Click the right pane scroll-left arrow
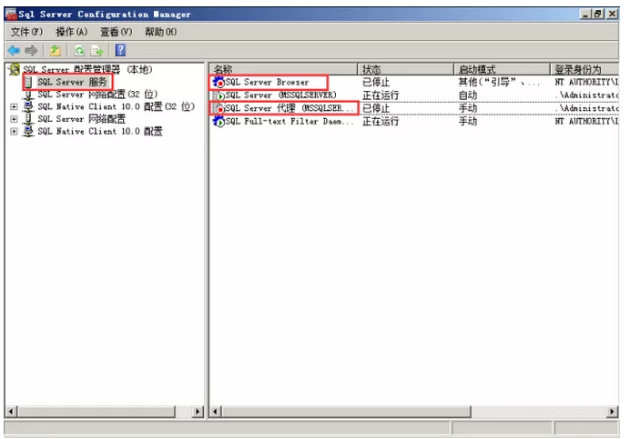Viewport: 630px width, 439px height. 216,412
